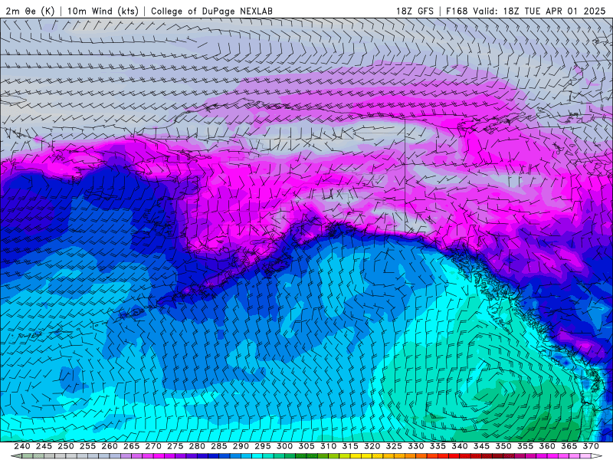Click the 350 value on the color scale

pos(503,446)
